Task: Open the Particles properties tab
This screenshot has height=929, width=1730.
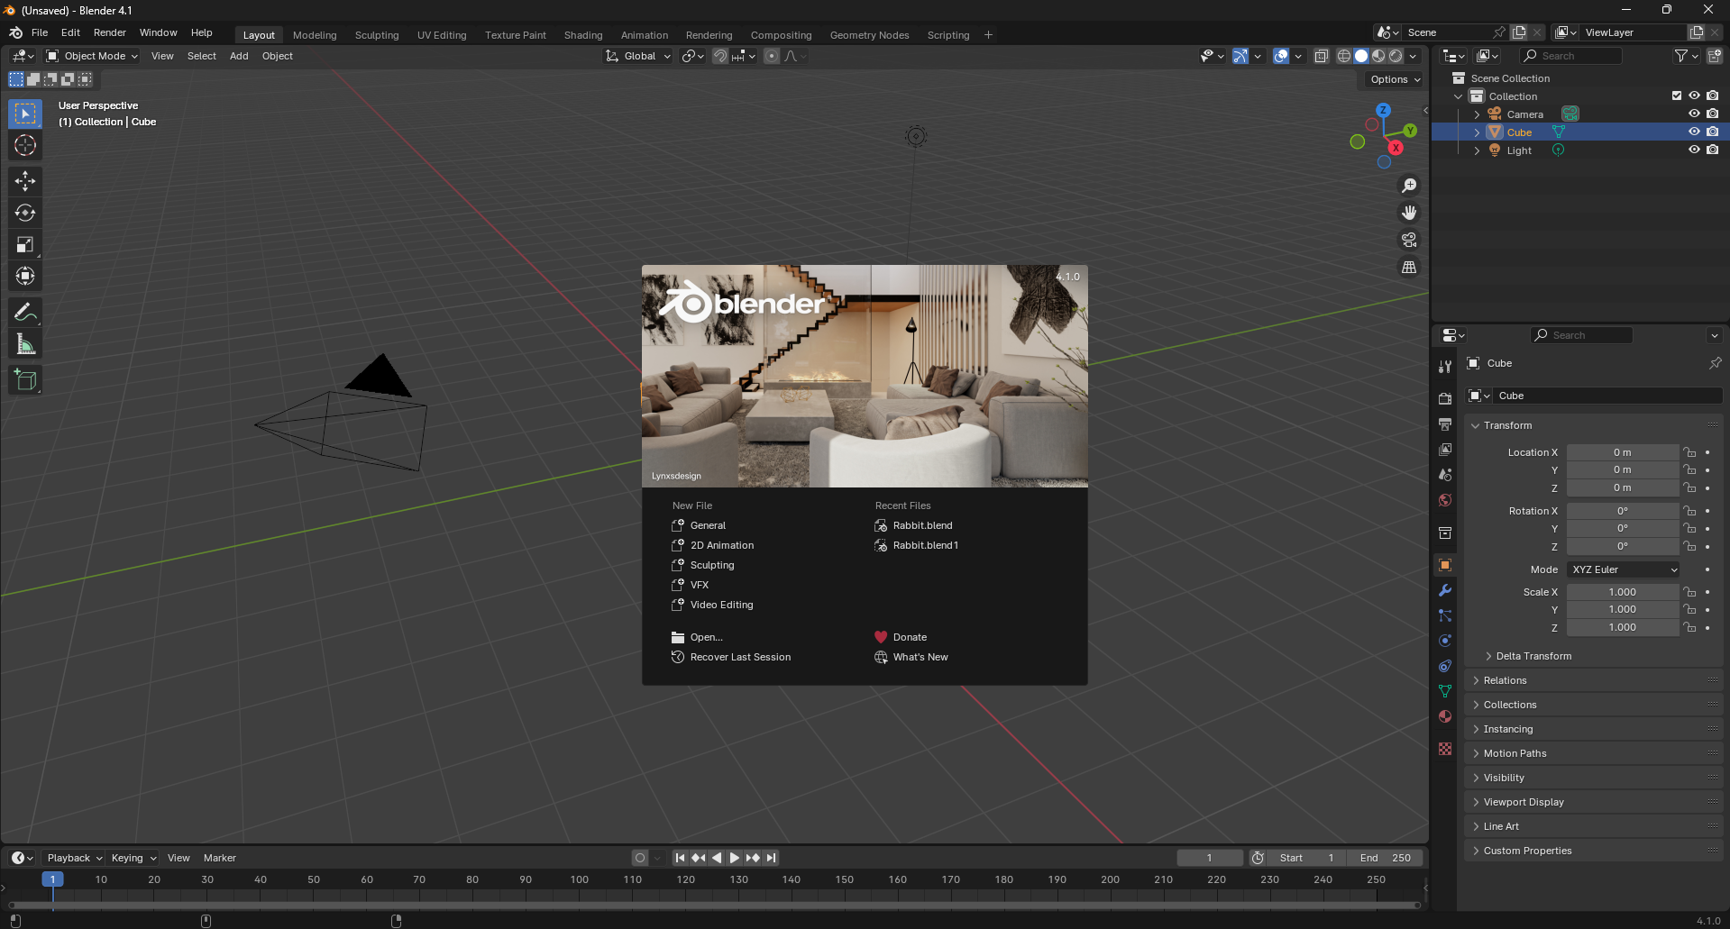Action: pos(1445,615)
